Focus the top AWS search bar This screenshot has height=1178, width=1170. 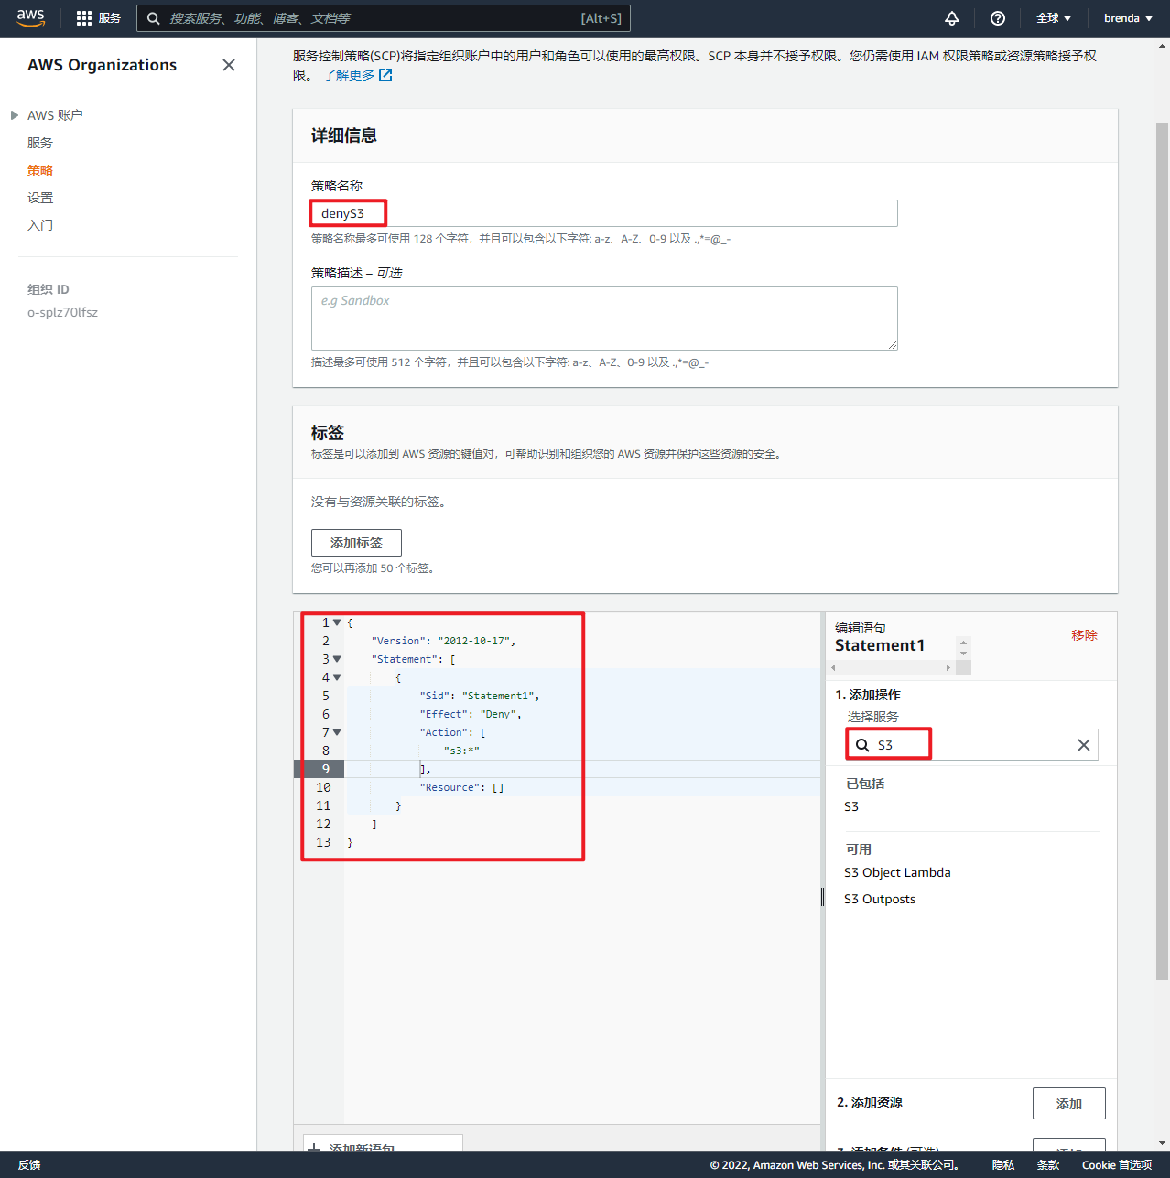[x=383, y=18]
